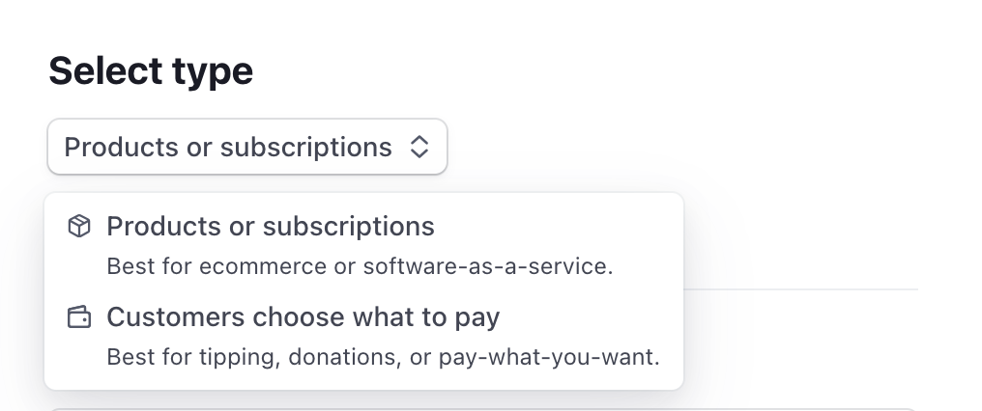Click the word 'software-as-a-service' in the option description
The height and width of the screenshot is (411, 982).
[x=485, y=266]
